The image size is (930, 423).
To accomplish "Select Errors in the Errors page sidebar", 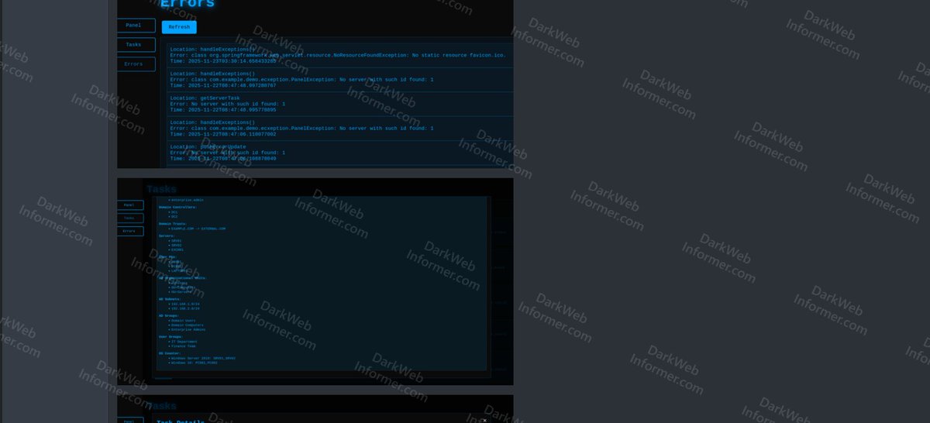I will pyautogui.click(x=135, y=64).
